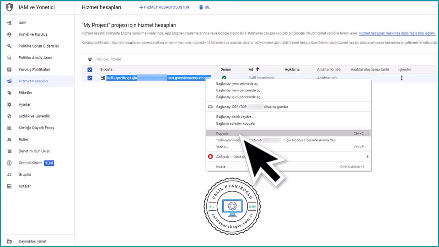Click the sort arrow next to Ad column
The width and height of the screenshot is (439, 247).
click(x=257, y=70)
